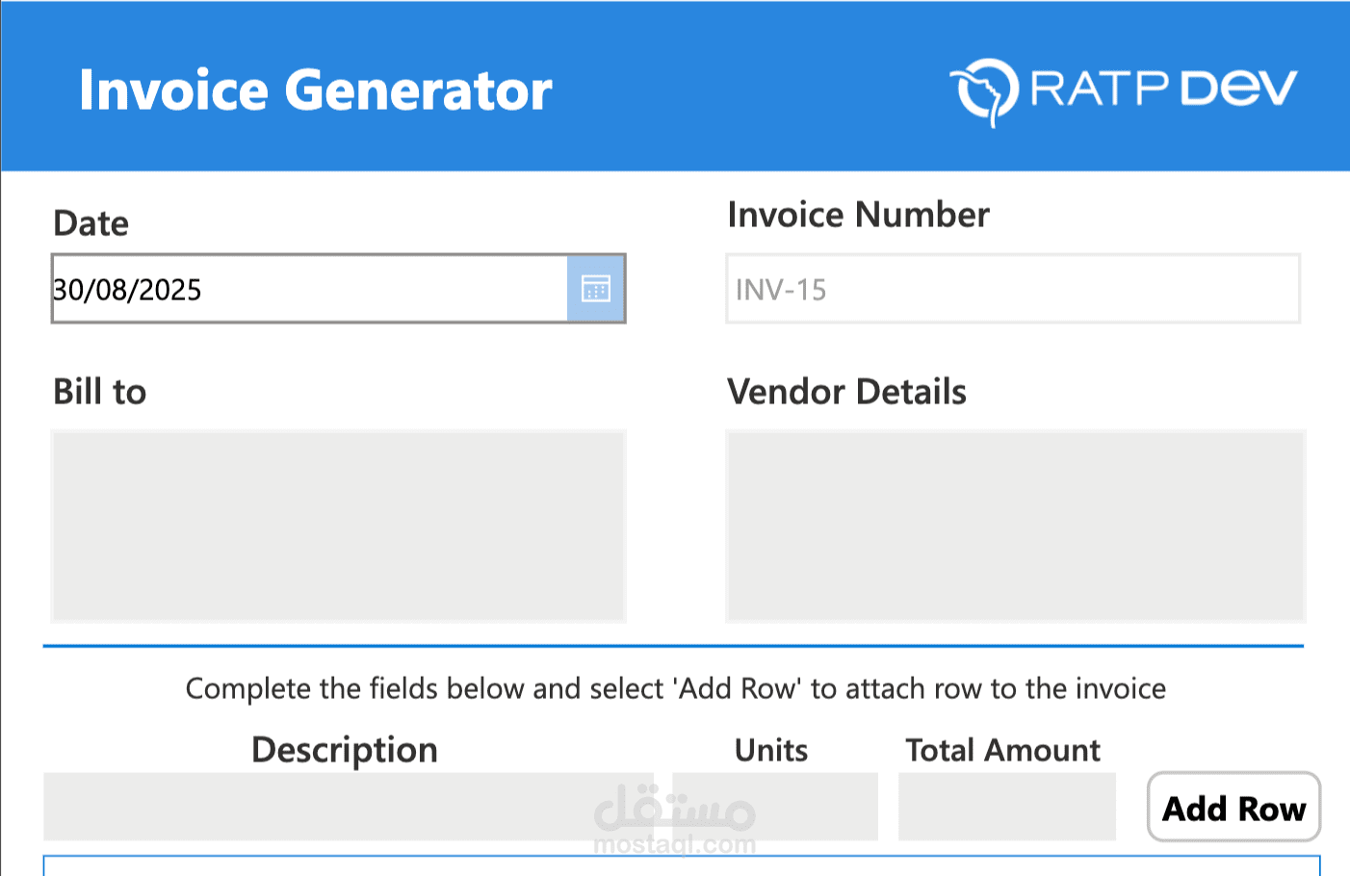Click the Units column header
1350x876 pixels.
tap(770, 749)
